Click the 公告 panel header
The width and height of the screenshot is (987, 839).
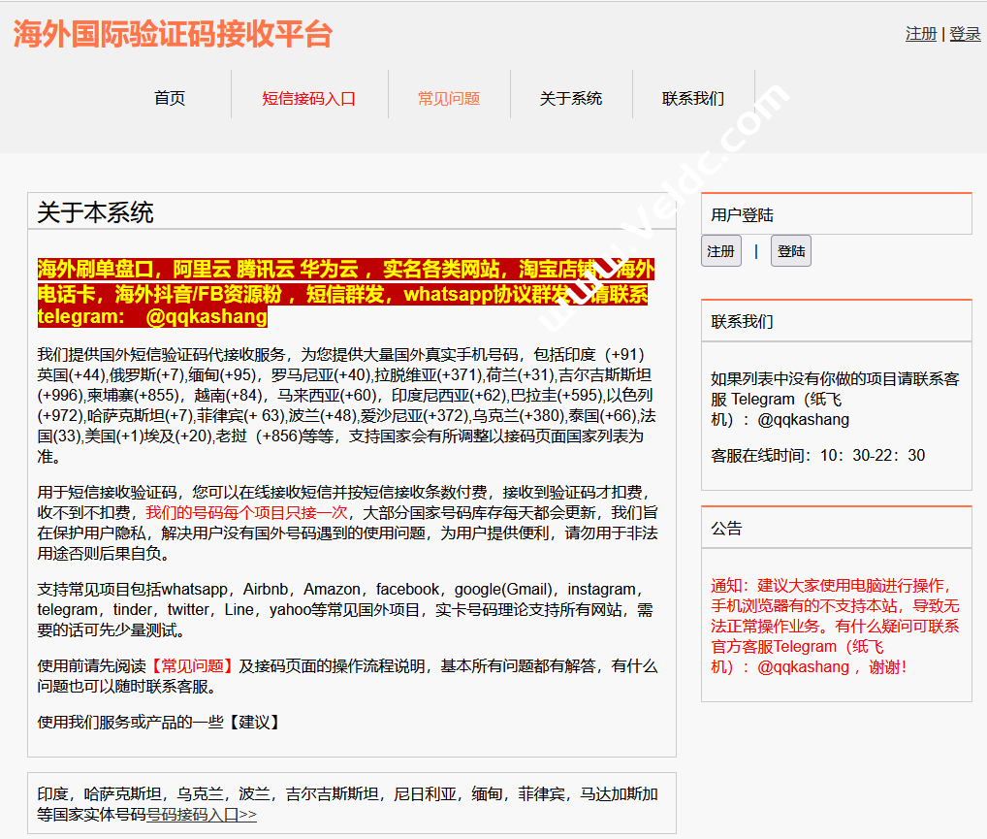tap(726, 528)
